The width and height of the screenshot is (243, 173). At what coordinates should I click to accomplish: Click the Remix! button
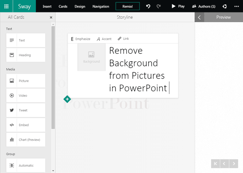pos(128,6)
